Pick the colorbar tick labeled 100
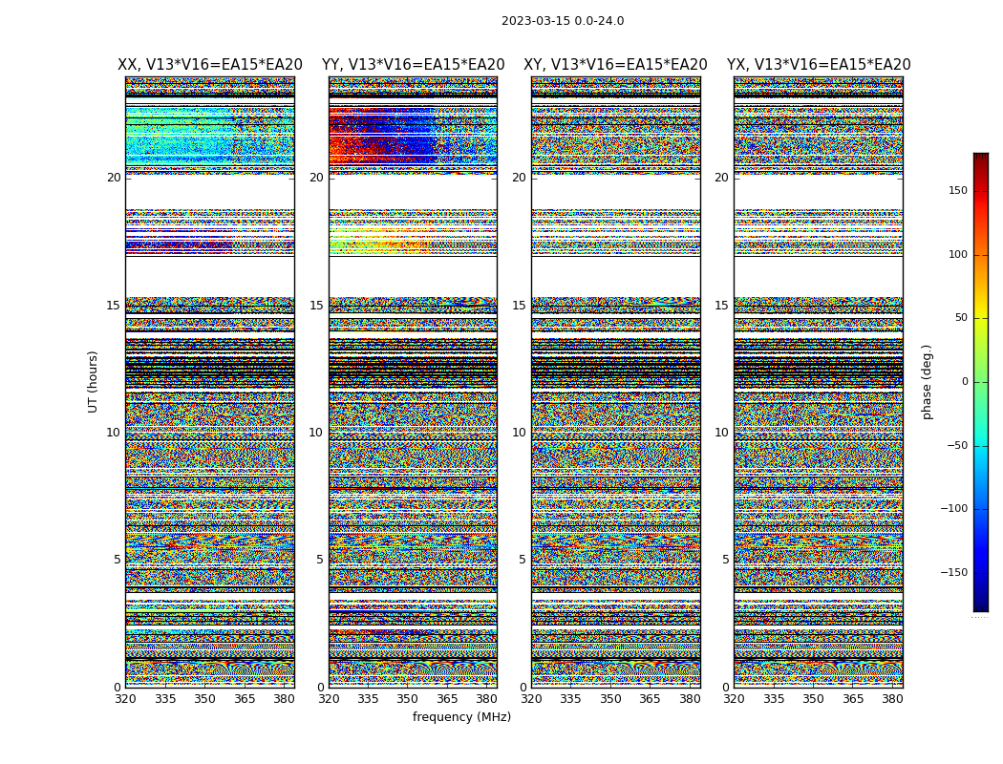This screenshot has width=1003, height=764. click(x=958, y=254)
